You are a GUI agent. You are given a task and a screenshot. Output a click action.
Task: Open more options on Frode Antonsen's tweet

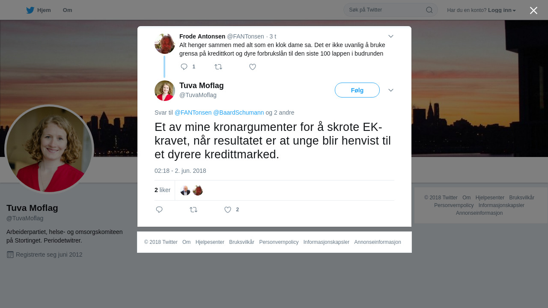point(391,36)
